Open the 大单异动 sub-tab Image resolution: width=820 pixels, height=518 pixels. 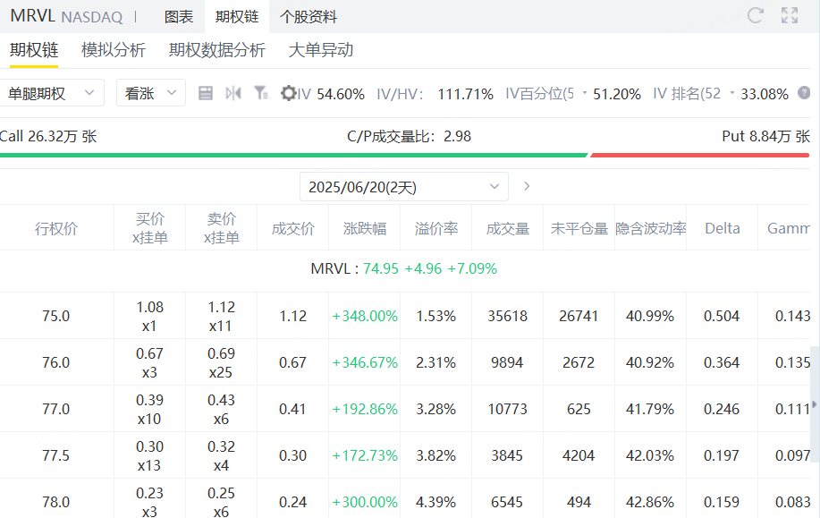[x=320, y=50]
